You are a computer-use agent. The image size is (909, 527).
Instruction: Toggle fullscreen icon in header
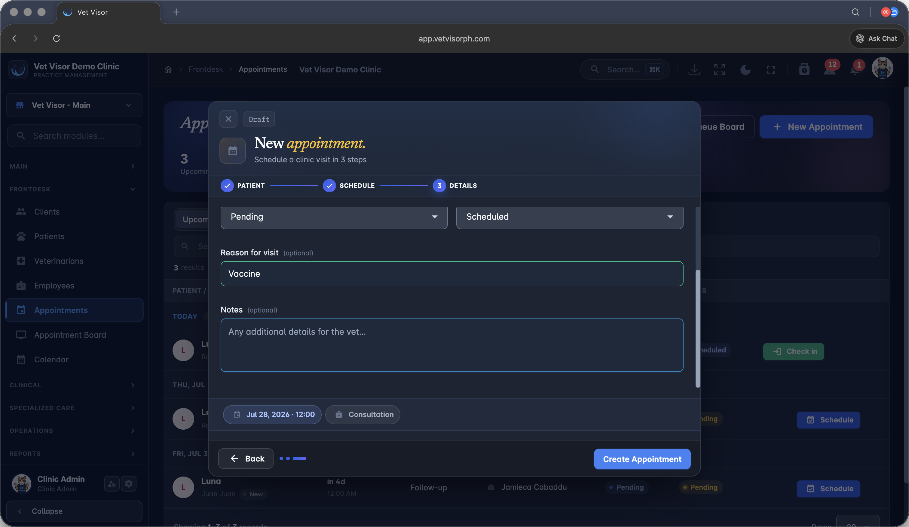click(x=770, y=70)
